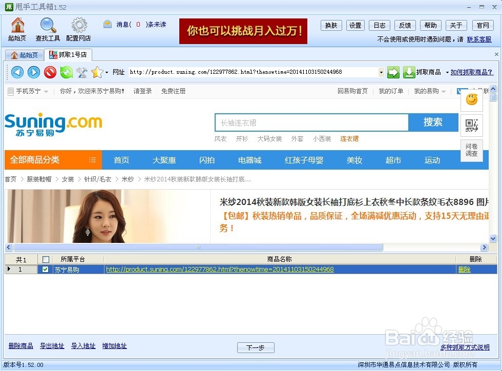Viewport: 502px width, 371px height.
Task: Go forward with the blue right arrow
Action: pos(34,72)
